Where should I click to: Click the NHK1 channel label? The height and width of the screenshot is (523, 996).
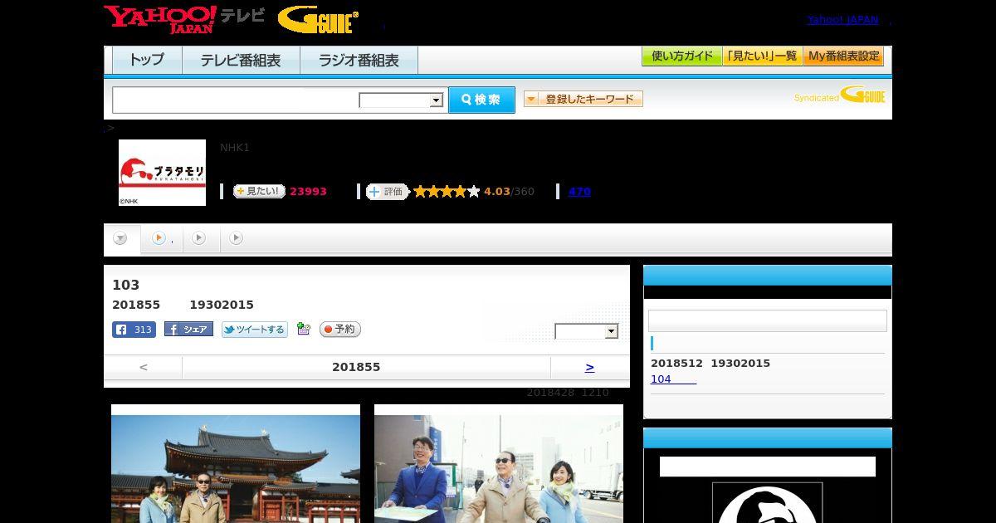pos(235,148)
